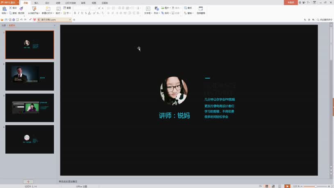Click the Picture (图片) insert icon
The image size is (334, 188).
coord(163,8)
